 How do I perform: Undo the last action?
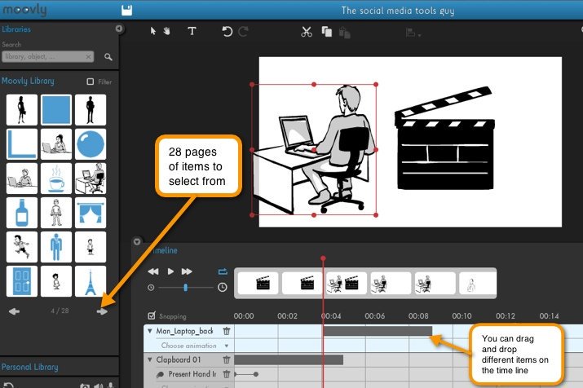point(227,32)
